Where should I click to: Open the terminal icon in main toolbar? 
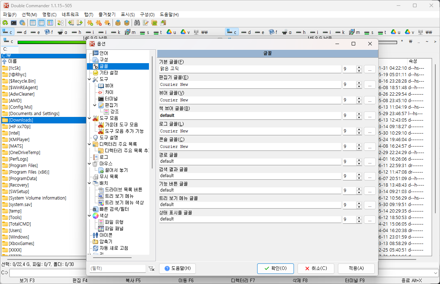[14, 23]
